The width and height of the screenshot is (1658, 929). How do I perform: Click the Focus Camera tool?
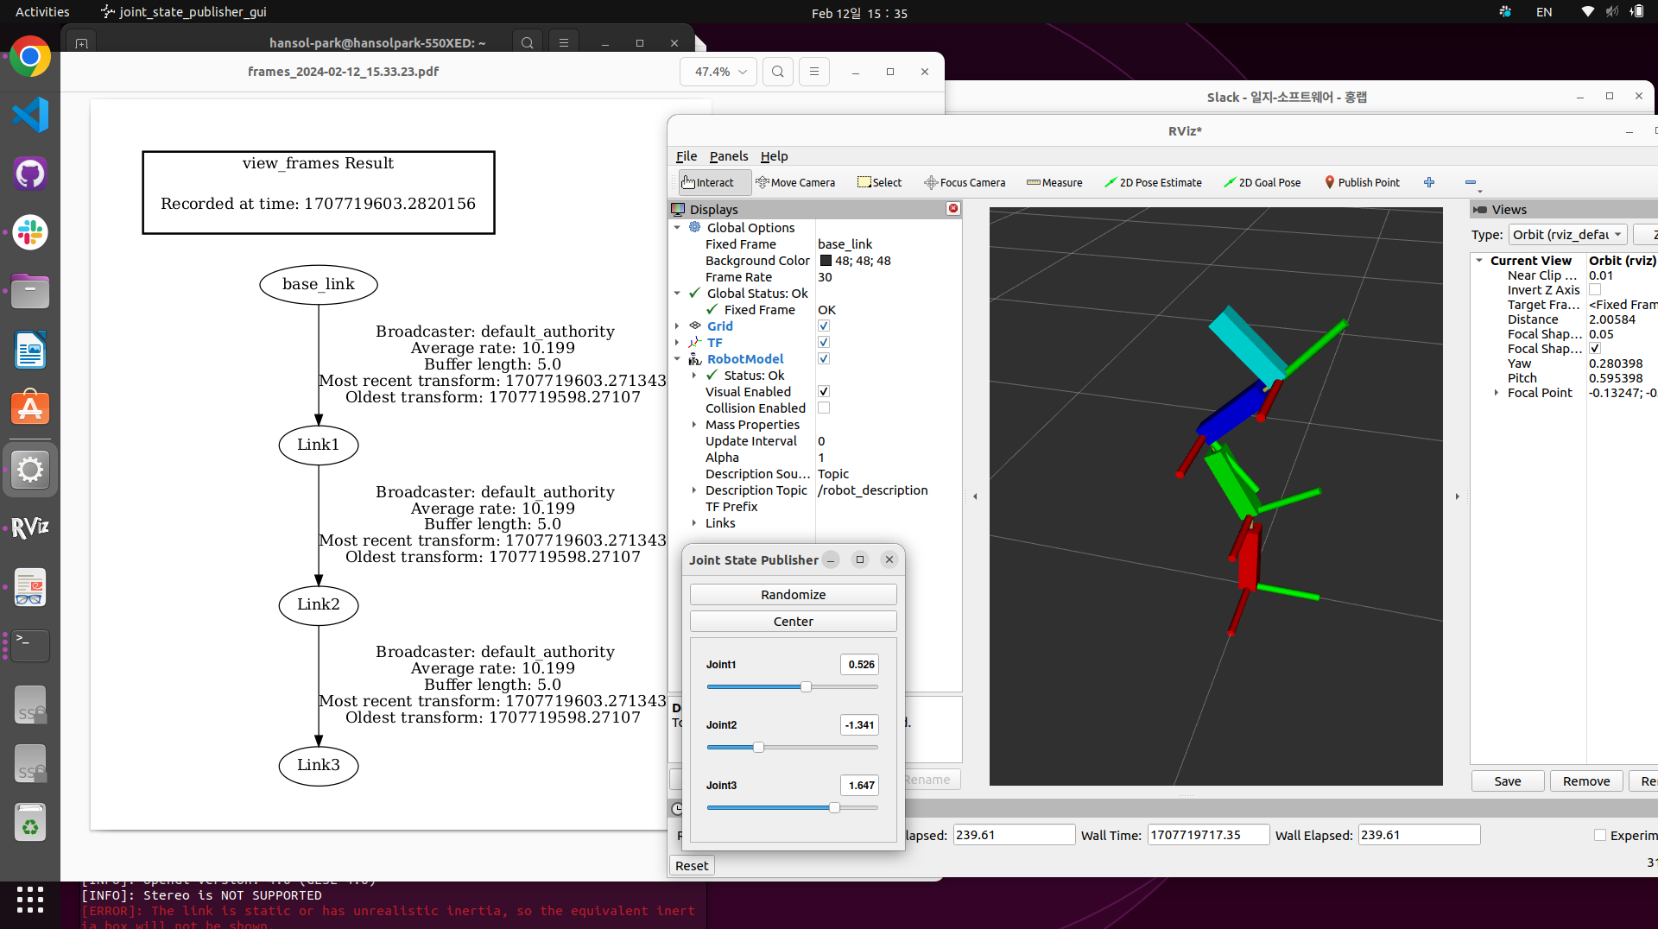pyautogui.click(x=965, y=182)
